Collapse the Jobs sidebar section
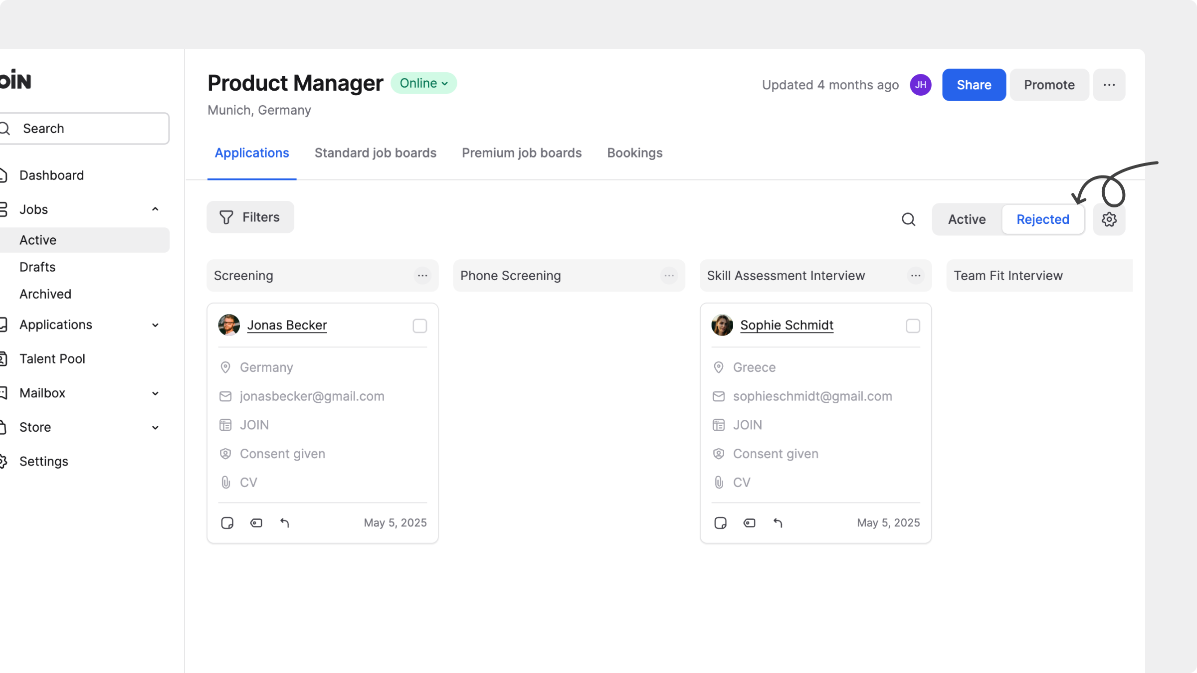The width and height of the screenshot is (1197, 673). (x=155, y=209)
